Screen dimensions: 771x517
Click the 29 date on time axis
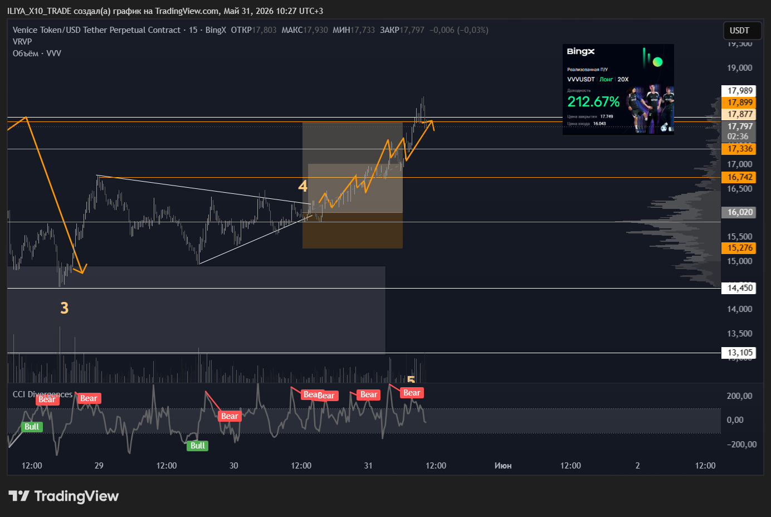[99, 466]
